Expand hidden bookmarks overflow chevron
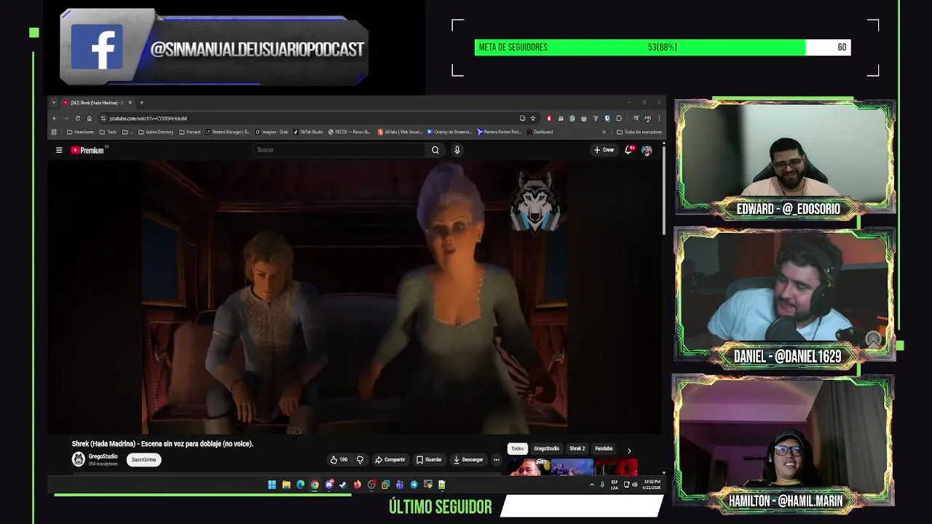 tap(604, 132)
